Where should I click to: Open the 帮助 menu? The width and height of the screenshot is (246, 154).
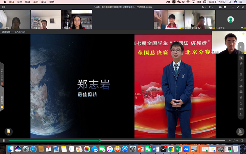(x=52, y=2)
